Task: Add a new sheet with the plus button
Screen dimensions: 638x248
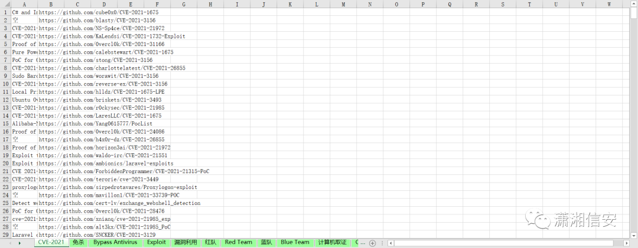Action: point(372,243)
